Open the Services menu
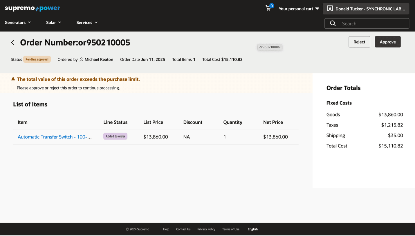415x236 pixels. (87, 22)
